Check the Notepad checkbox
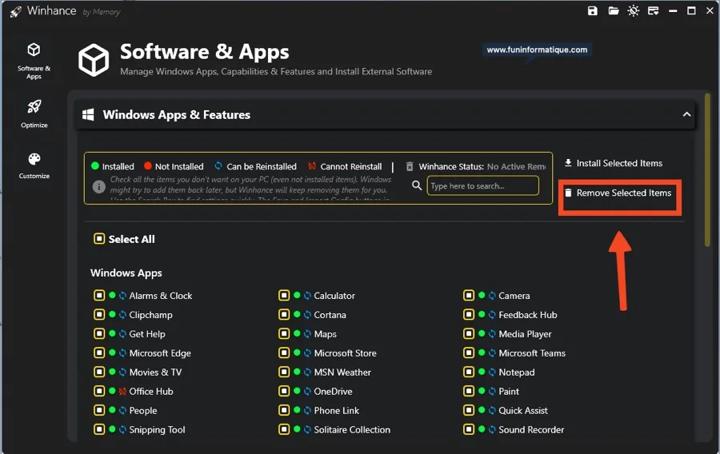 [468, 372]
